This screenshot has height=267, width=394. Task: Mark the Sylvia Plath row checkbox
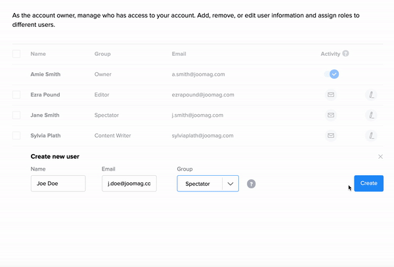pos(16,136)
